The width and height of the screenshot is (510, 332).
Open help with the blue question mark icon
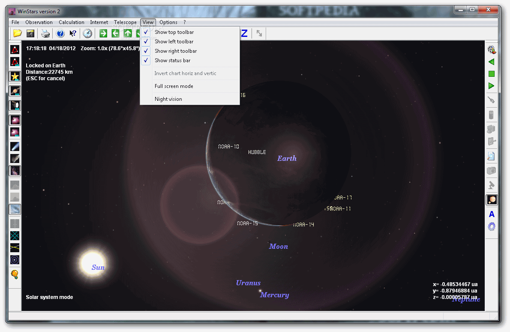coord(60,33)
